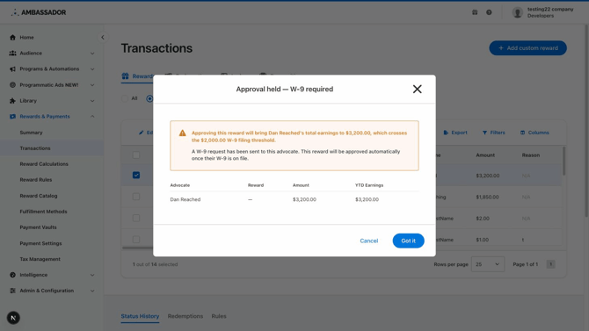Click the table vertical scrollbar

[x=564, y=161]
